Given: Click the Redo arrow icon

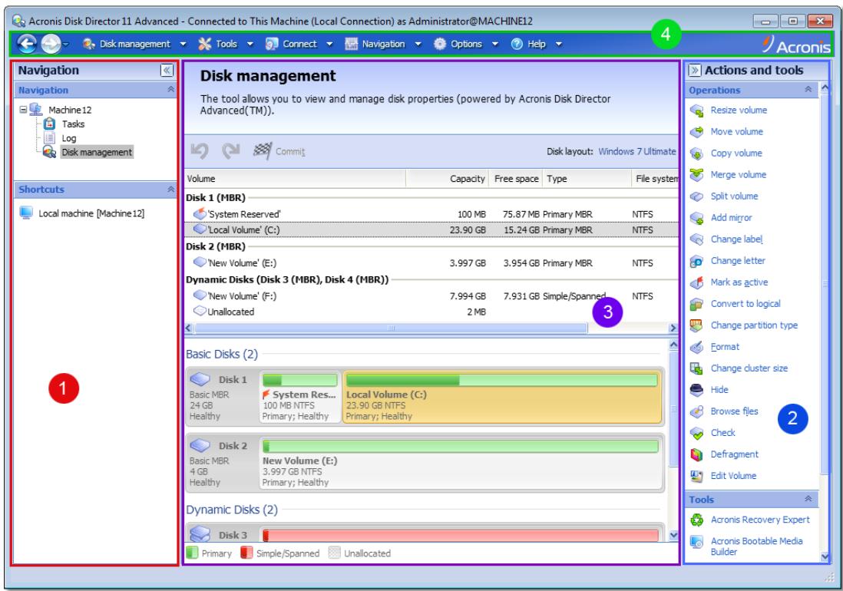Looking at the screenshot, I should coord(231,151).
